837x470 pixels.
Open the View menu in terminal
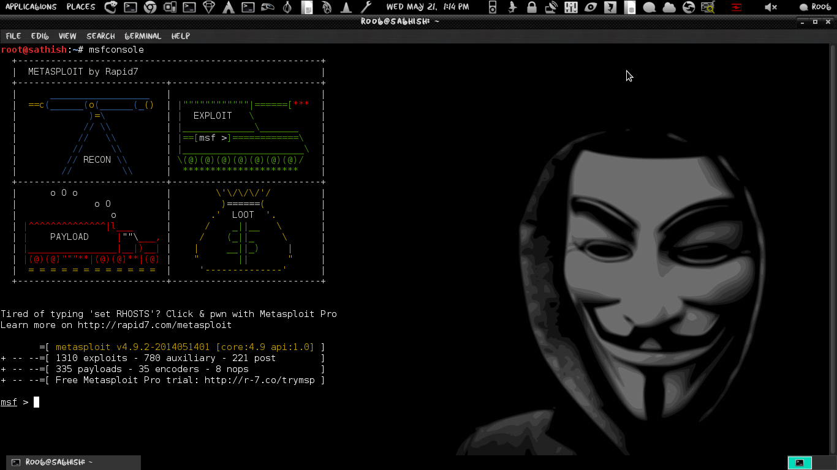tap(67, 36)
